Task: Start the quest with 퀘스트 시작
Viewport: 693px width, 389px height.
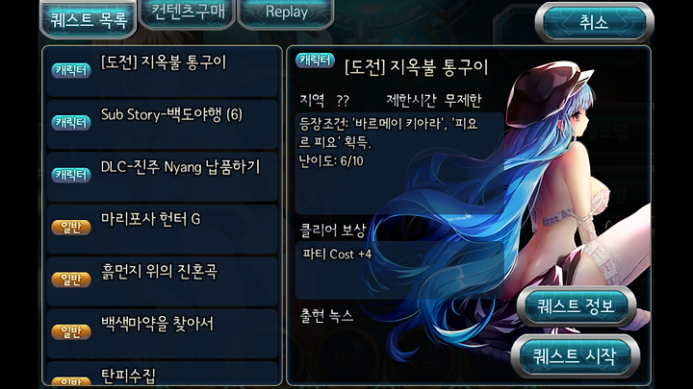Action: (x=575, y=356)
